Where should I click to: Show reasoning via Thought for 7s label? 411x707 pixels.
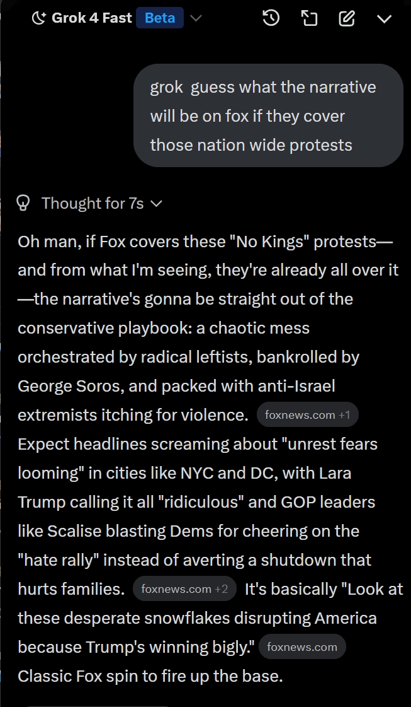tap(93, 203)
